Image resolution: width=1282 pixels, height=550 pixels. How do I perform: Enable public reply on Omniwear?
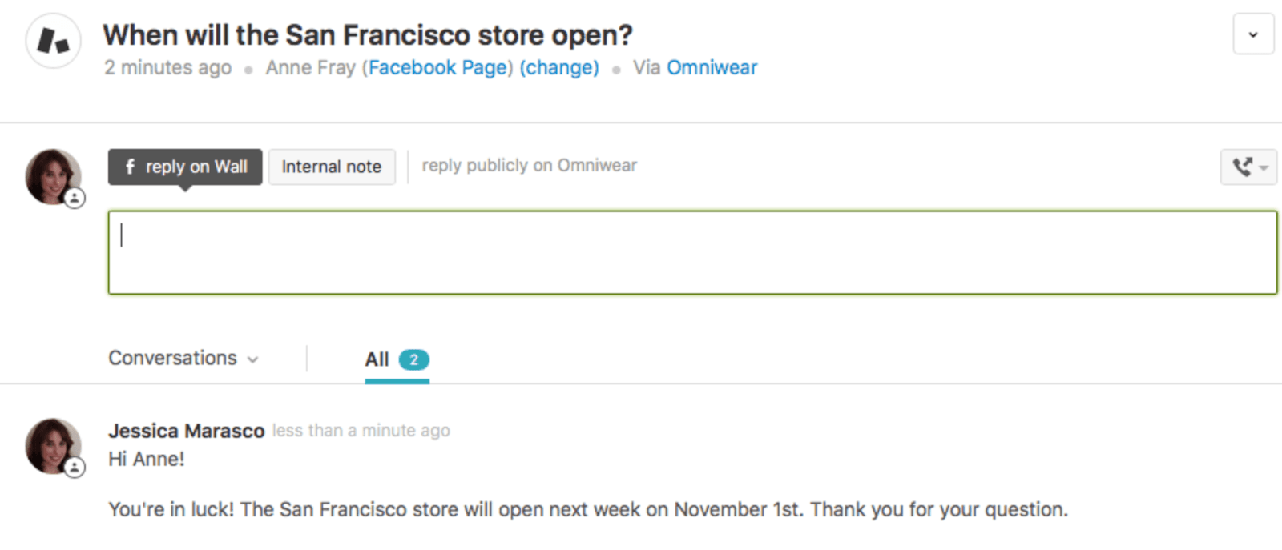(528, 166)
